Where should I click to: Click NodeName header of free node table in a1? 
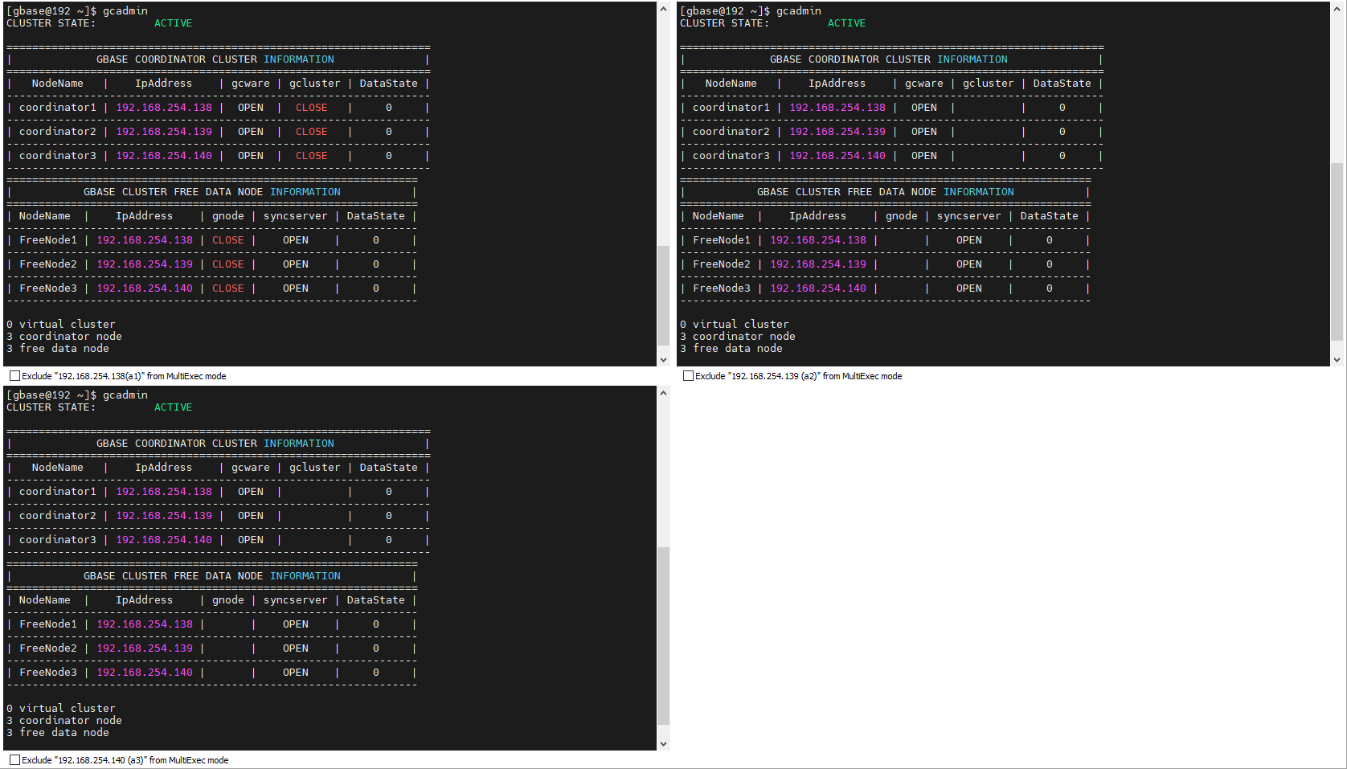45,216
